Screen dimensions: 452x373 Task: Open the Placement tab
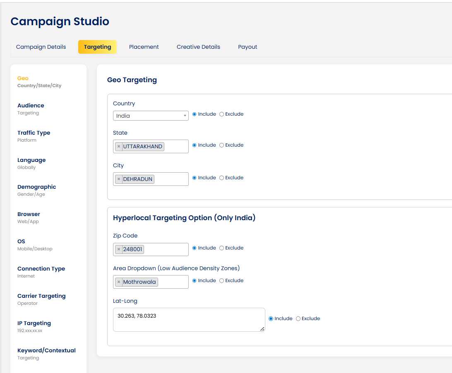coord(144,47)
